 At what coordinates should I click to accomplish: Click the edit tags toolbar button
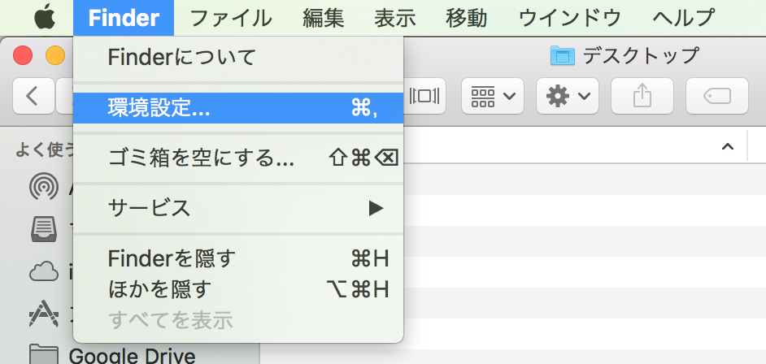tap(717, 96)
